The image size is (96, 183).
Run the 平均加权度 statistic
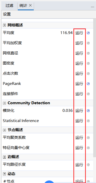coord(79,43)
